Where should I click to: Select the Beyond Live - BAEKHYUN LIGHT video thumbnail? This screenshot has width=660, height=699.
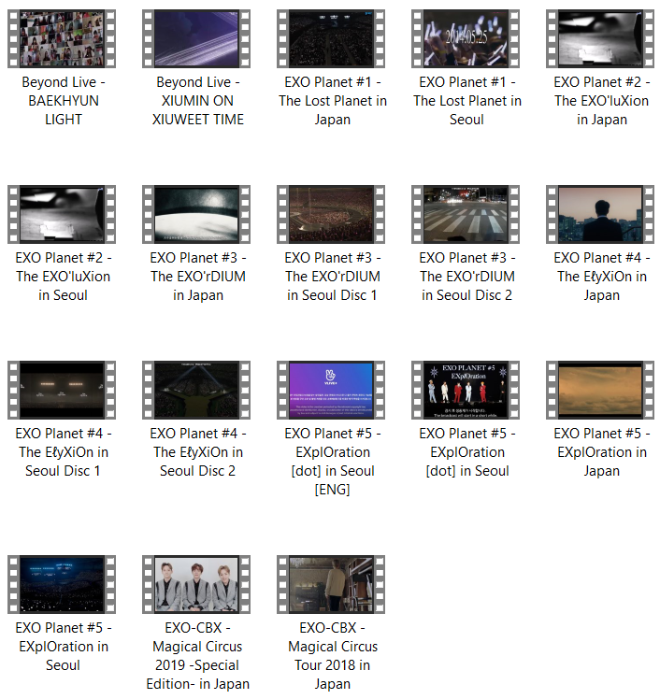(x=62, y=39)
